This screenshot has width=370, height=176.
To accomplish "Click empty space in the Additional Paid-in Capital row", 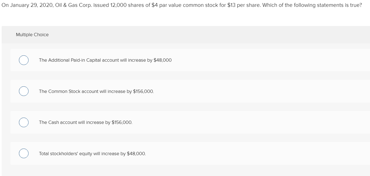I will [x=261, y=60].
